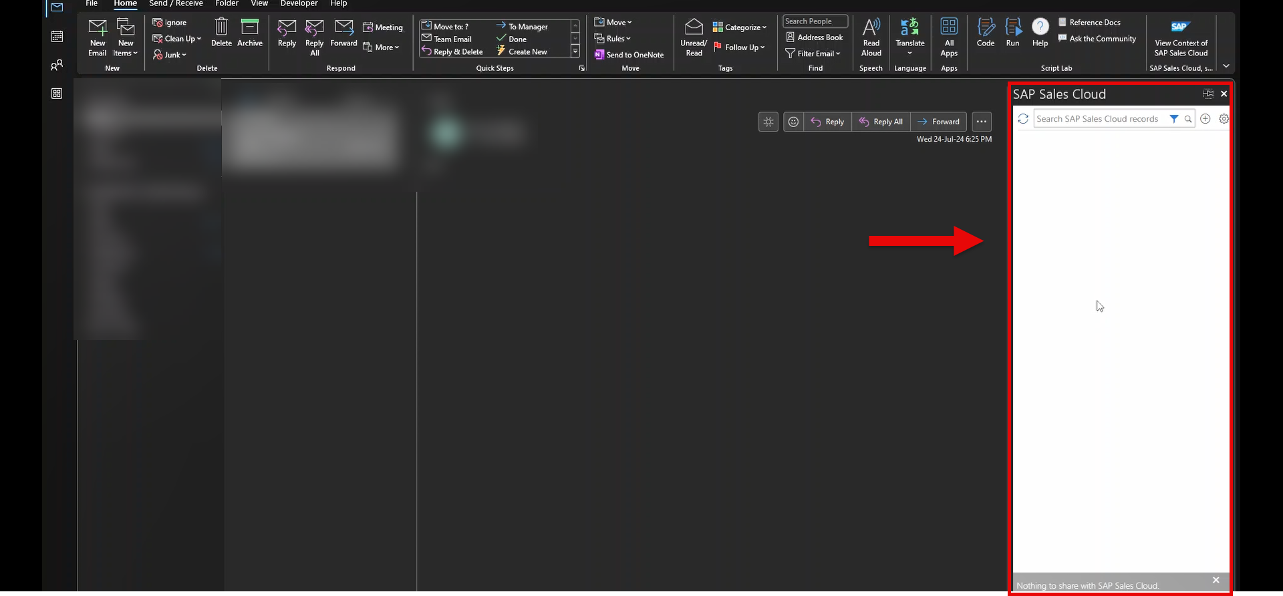Dismiss the 'Nothing to share' notification
This screenshot has height=596, width=1283.
coord(1216,580)
